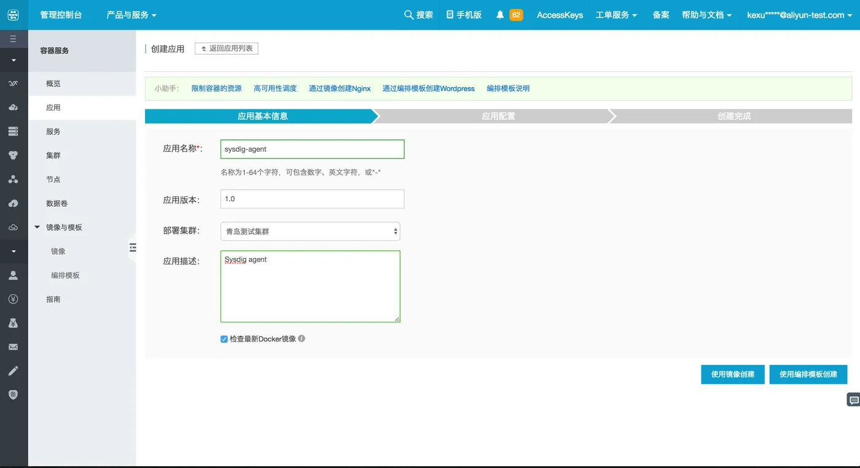The image size is (860, 468).
Task: Open the kexu*****@aliyun-test.com account dropdown
Action: (x=800, y=15)
